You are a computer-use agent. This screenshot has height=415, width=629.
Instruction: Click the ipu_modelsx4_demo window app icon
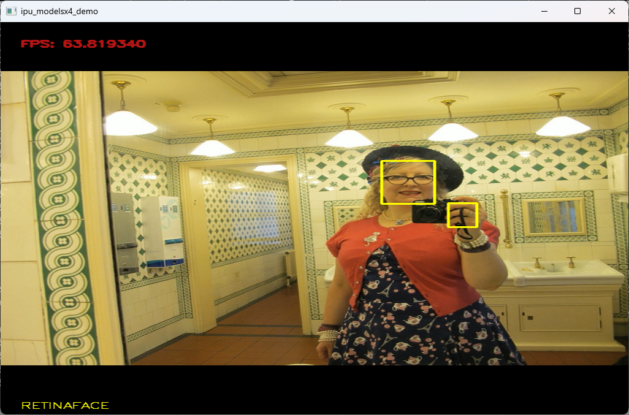[x=11, y=11]
